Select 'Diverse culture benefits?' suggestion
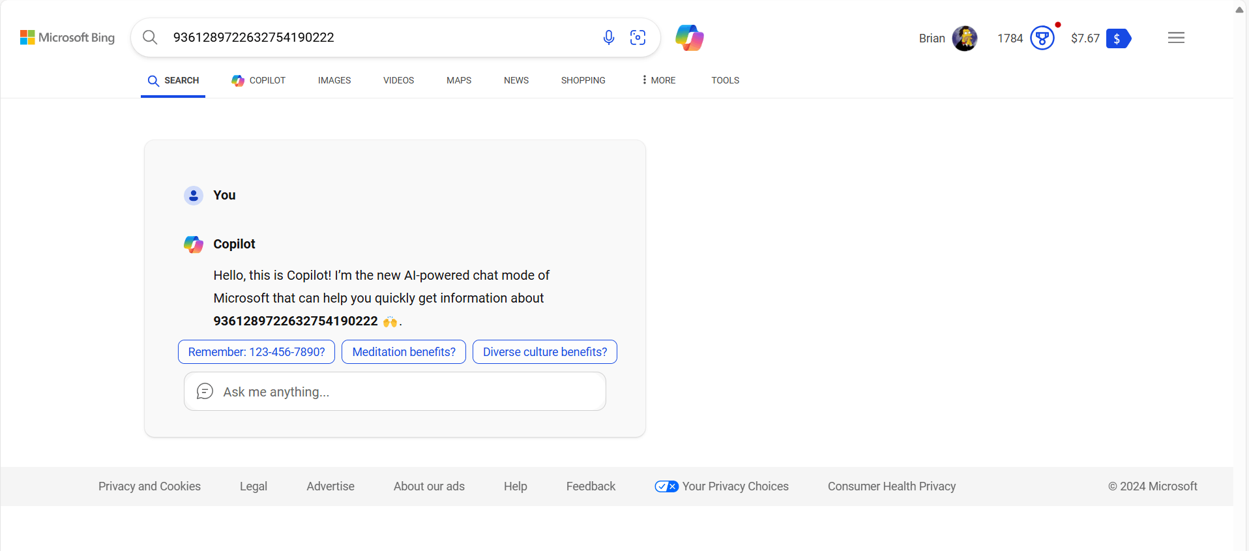Viewport: 1249px width, 551px height. [545, 352]
